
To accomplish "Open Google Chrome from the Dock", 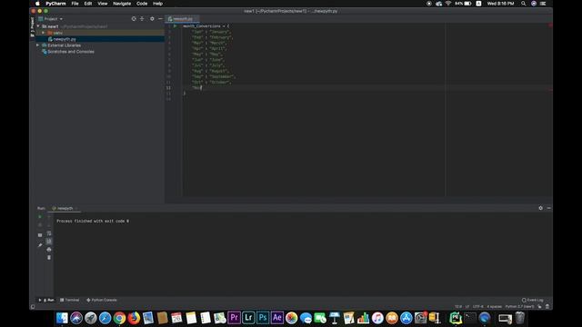I will (x=119, y=318).
